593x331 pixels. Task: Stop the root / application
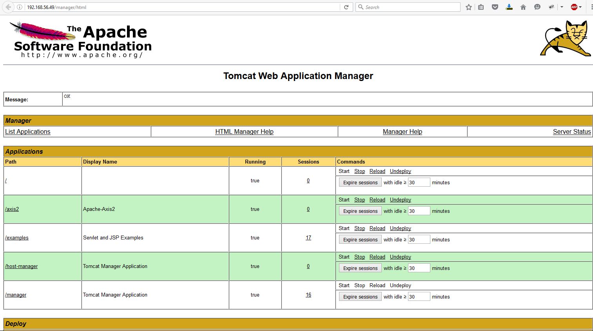coord(359,171)
